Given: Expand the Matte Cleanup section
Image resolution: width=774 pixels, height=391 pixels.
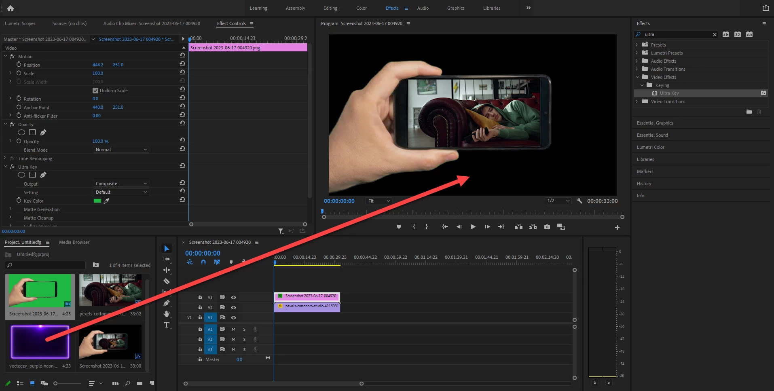Looking at the screenshot, I should pyautogui.click(x=10, y=218).
